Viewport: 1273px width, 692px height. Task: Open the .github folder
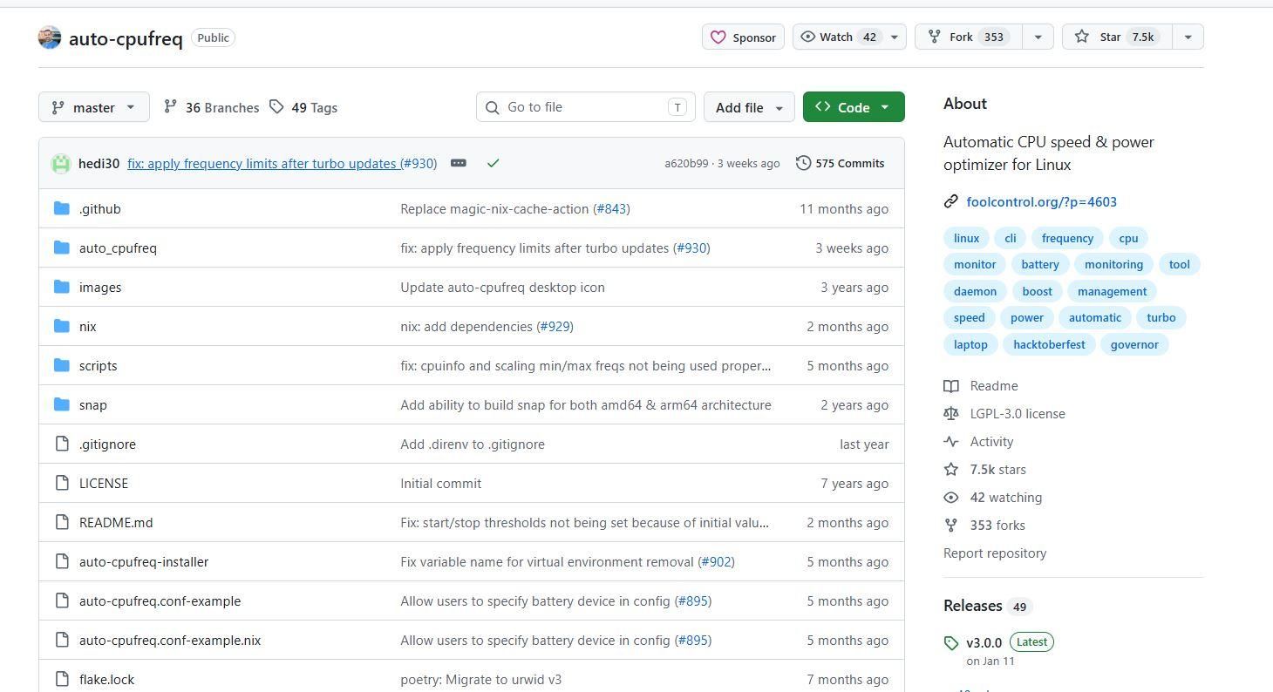99,208
